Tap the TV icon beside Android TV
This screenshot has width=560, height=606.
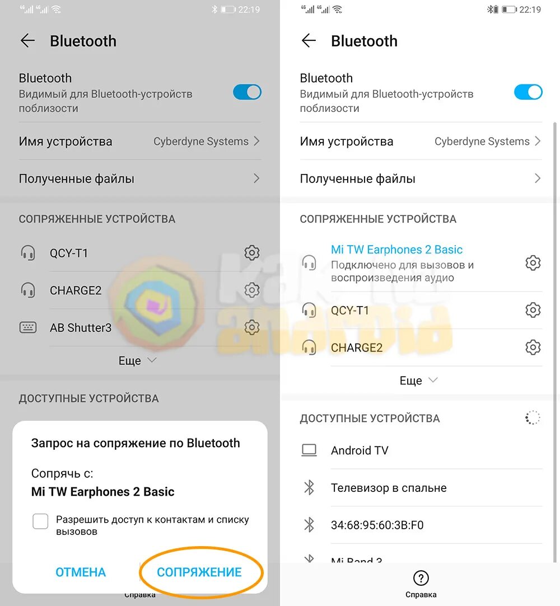(x=309, y=450)
